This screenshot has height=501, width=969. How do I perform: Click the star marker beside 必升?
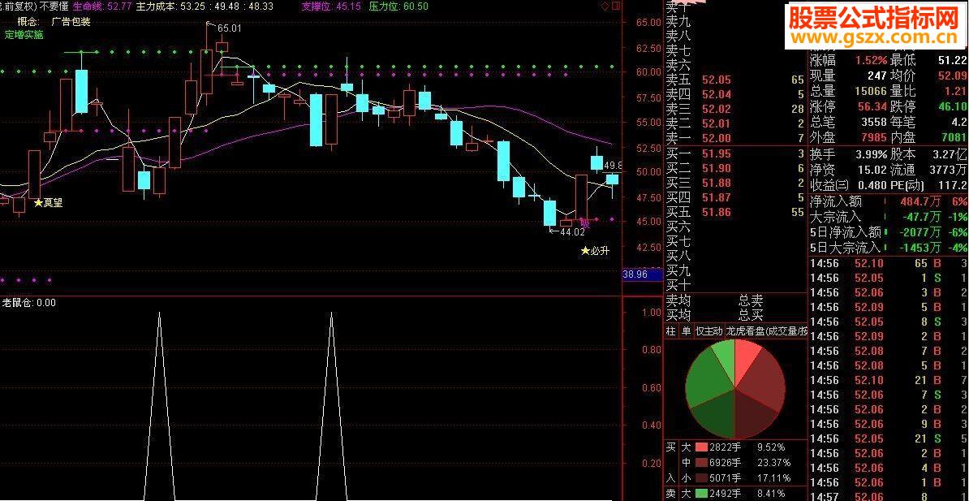point(584,251)
